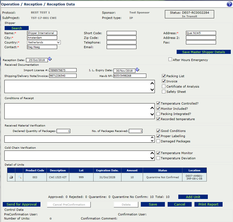Viewport: 233px width, 222px height.
Task: Click Declared Quantity of Packages field
Action: coord(63,131)
